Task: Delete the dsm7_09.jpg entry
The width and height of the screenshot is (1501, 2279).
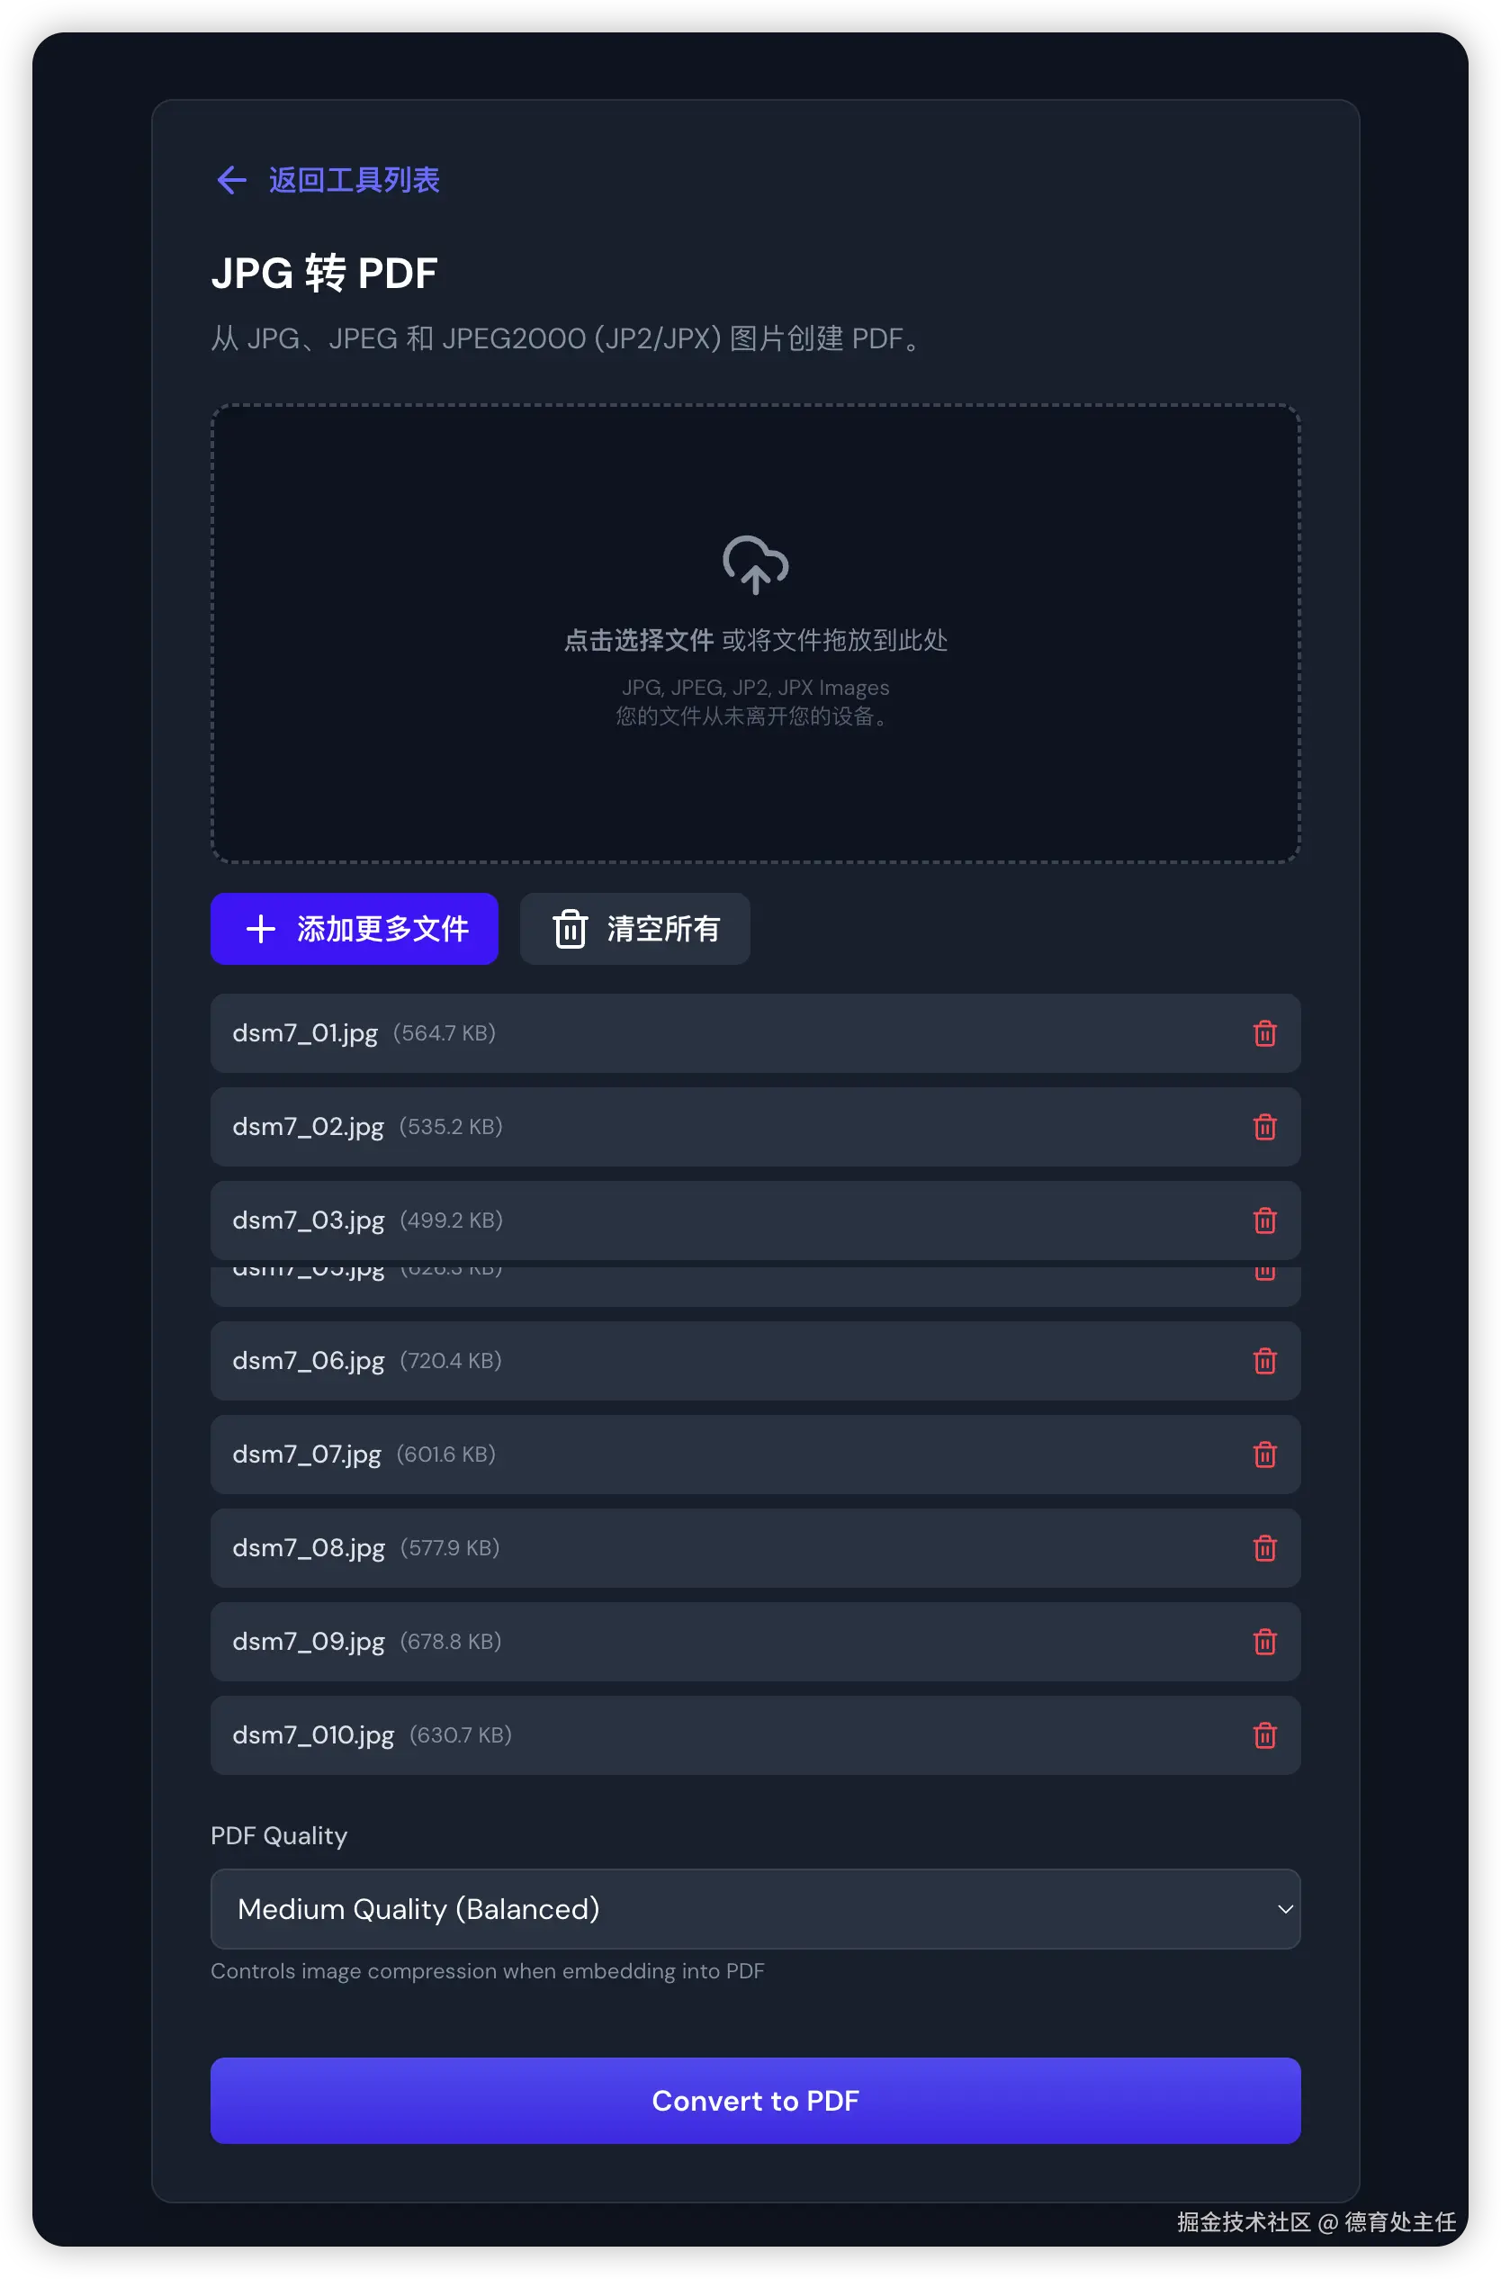Action: click(1264, 1643)
